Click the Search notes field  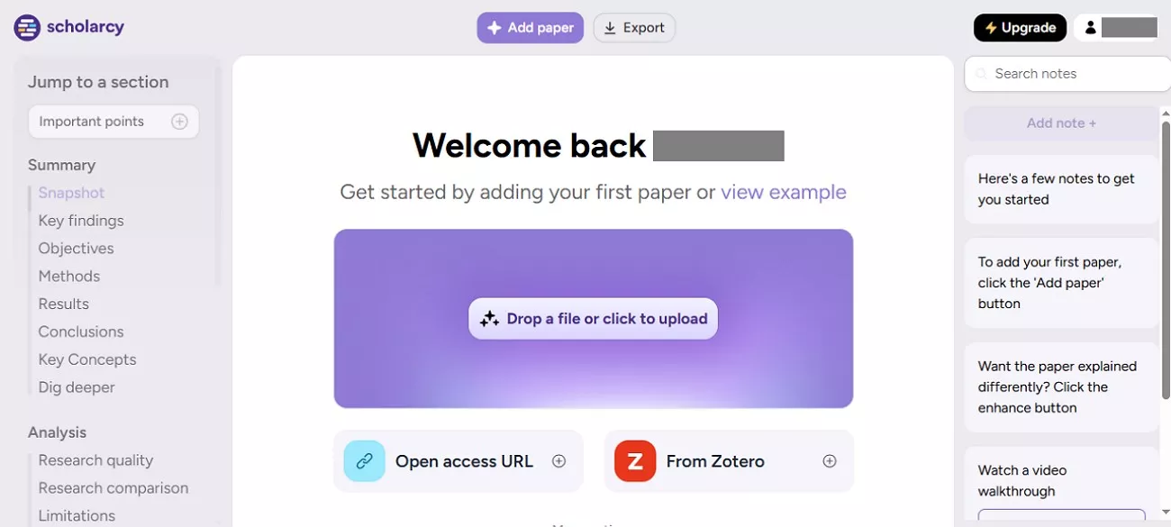(x=1067, y=74)
